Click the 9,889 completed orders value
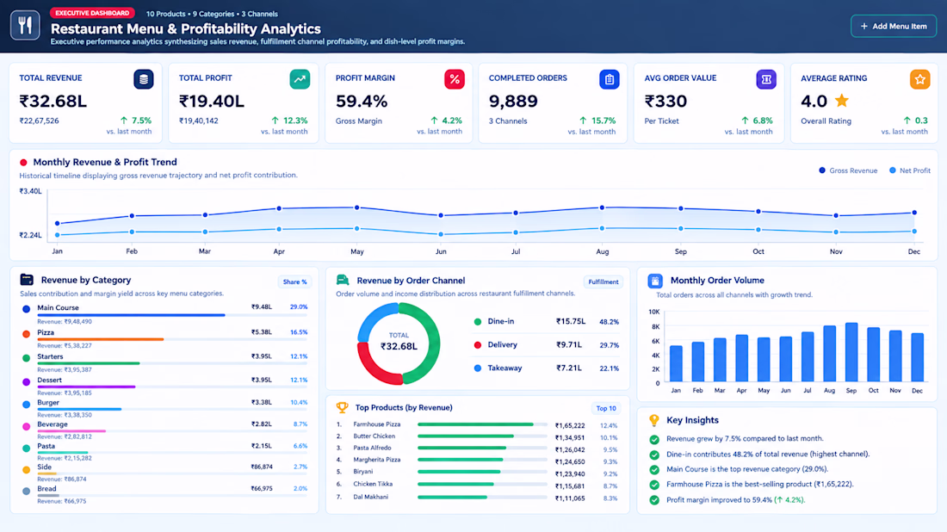The image size is (947, 532). tap(513, 102)
